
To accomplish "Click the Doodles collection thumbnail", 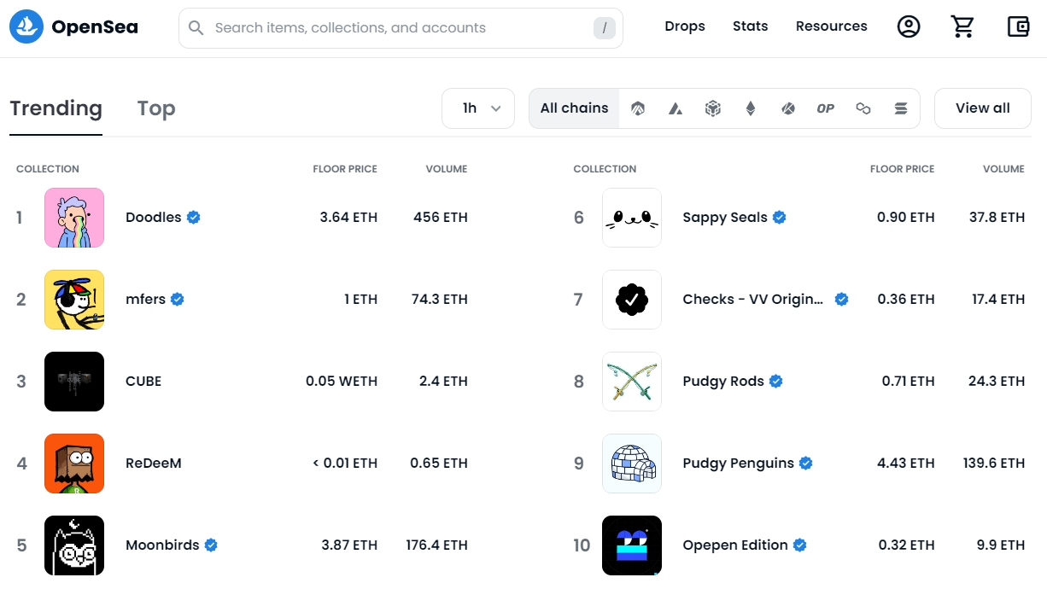I will pos(74,218).
